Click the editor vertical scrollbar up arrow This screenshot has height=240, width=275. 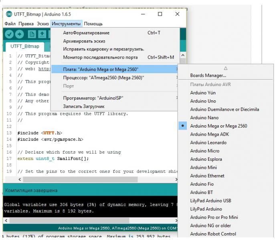click(183, 55)
